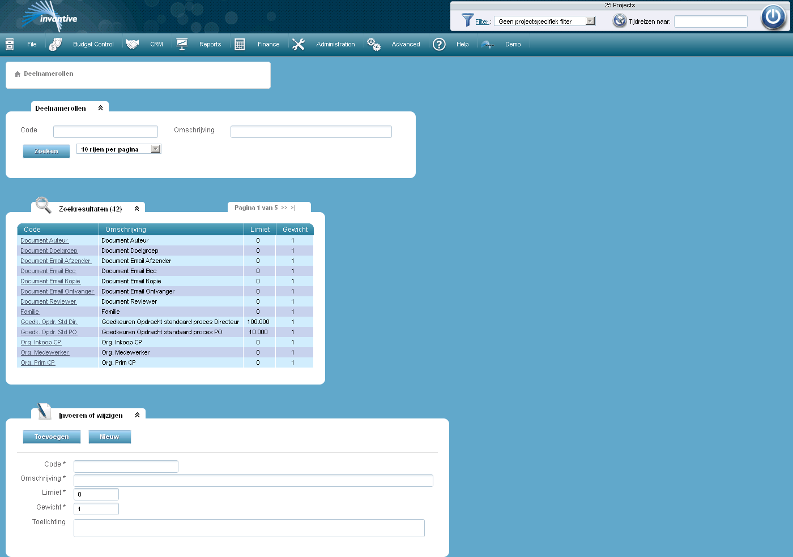Image resolution: width=793 pixels, height=557 pixels.
Task: Go to next results page
Action: point(284,208)
